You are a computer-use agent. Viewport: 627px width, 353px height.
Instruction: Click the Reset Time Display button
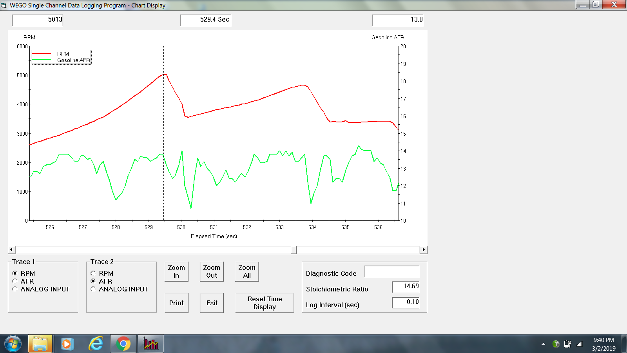click(265, 303)
